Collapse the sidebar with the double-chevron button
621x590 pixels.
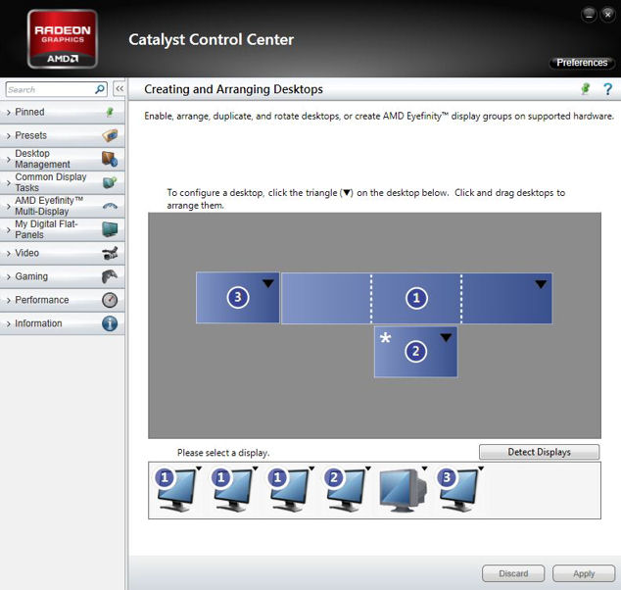(119, 89)
